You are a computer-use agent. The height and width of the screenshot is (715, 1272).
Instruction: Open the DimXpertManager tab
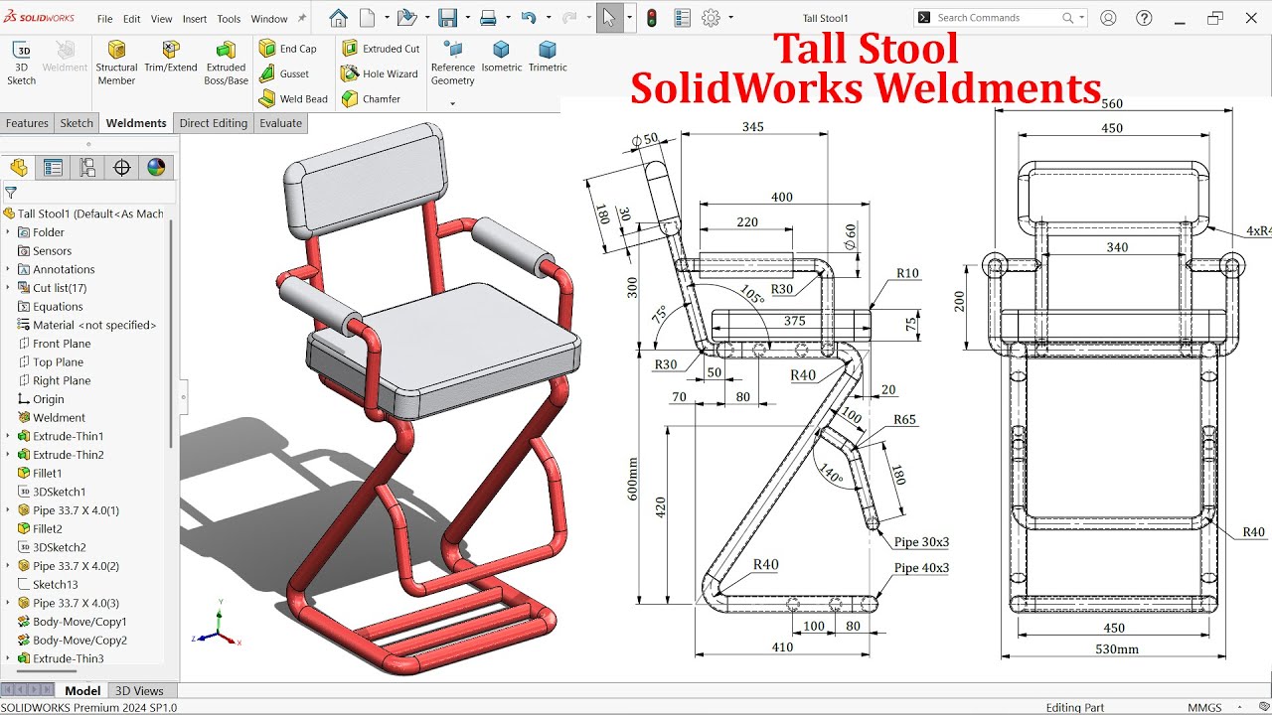[x=122, y=167]
